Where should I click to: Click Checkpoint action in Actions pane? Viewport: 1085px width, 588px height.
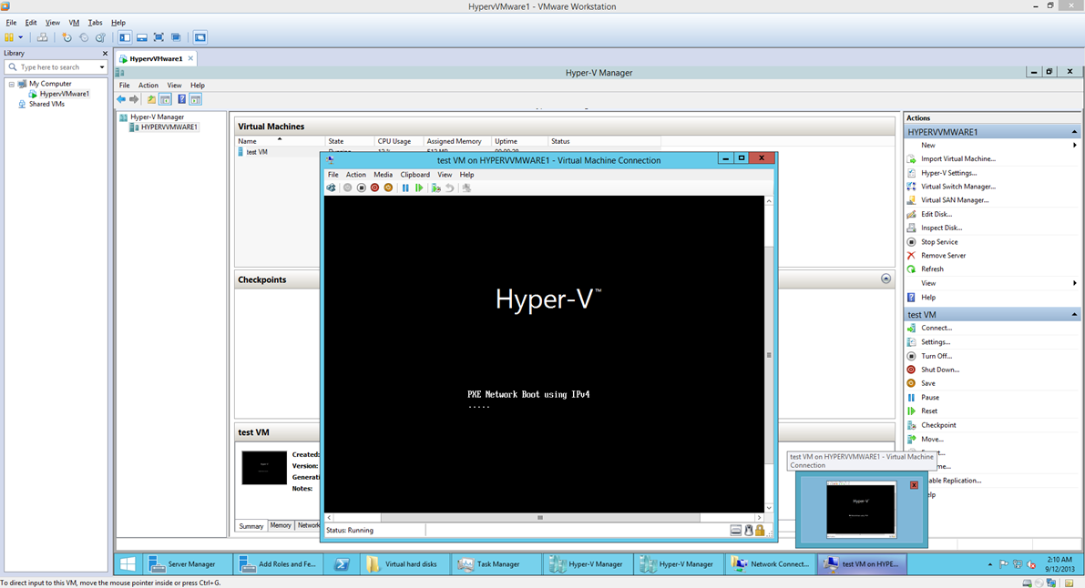938,425
